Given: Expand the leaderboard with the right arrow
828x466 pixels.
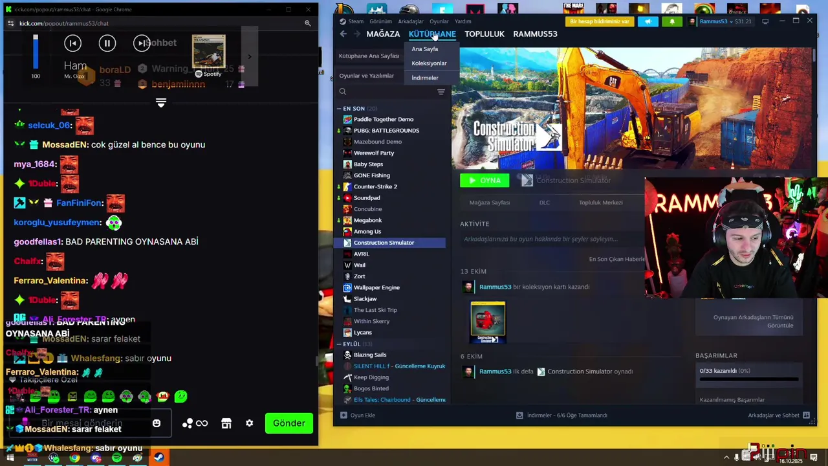Looking at the screenshot, I should [x=250, y=57].
